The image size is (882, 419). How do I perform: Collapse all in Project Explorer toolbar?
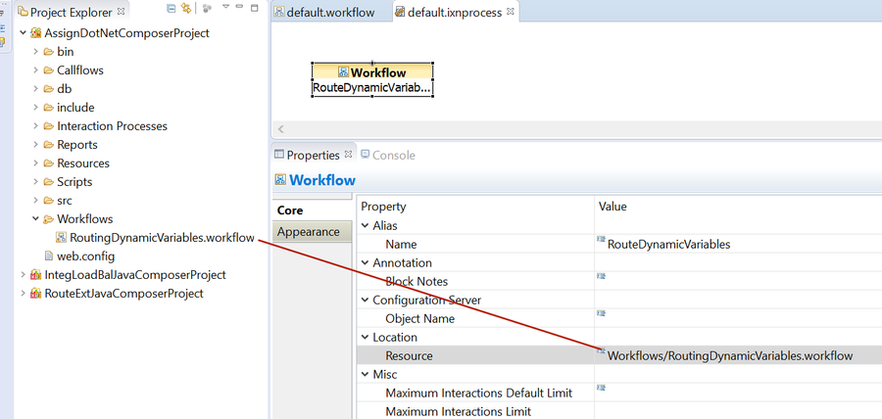171,9
